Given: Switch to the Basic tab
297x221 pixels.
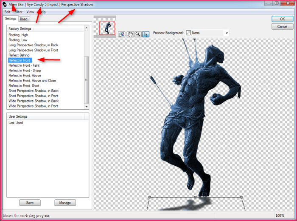Looking at the screenshot, I should tap(24, 19).
